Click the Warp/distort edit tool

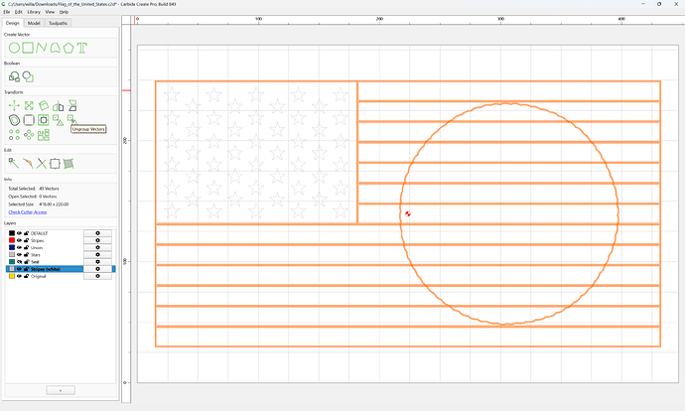[68, 164]
